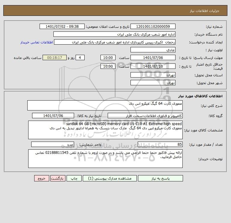Image resolution: width=231 pixels, height=223 pixels.
Task: Click the نام دستگاه خریدار label
Action: 208,34
